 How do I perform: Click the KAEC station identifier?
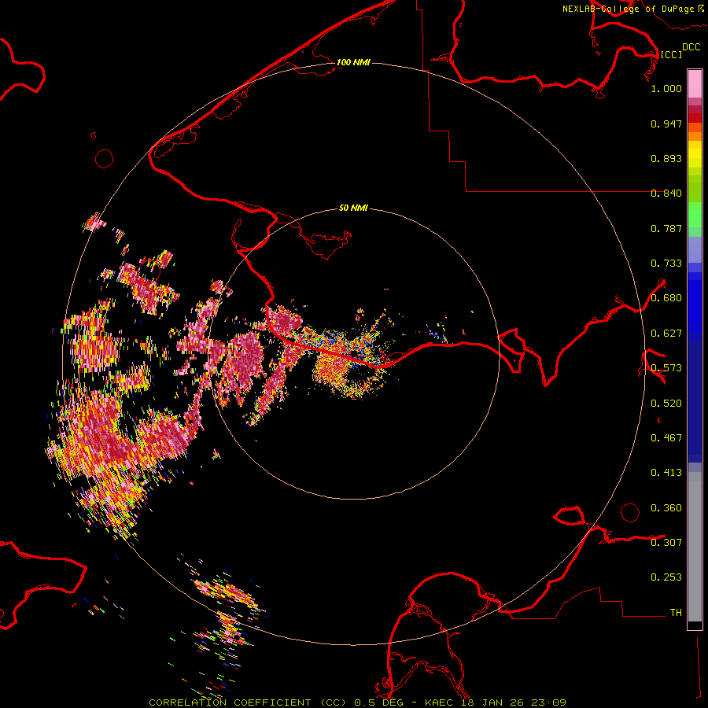(x=441, y=702)
